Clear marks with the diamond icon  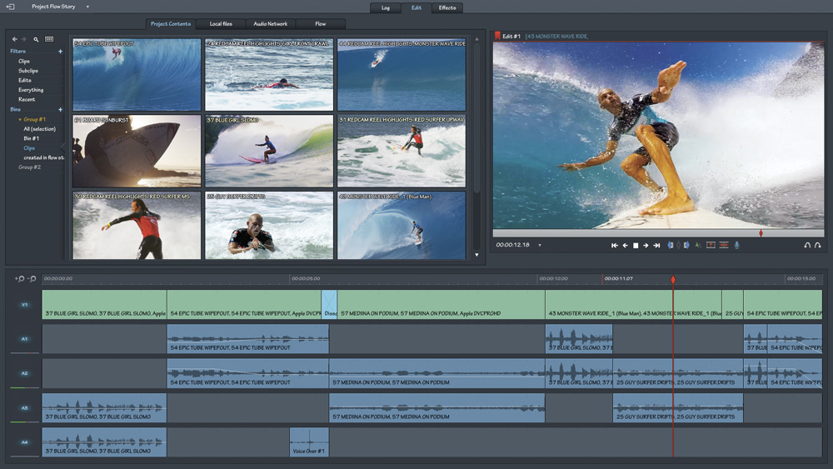coord(678,245)
